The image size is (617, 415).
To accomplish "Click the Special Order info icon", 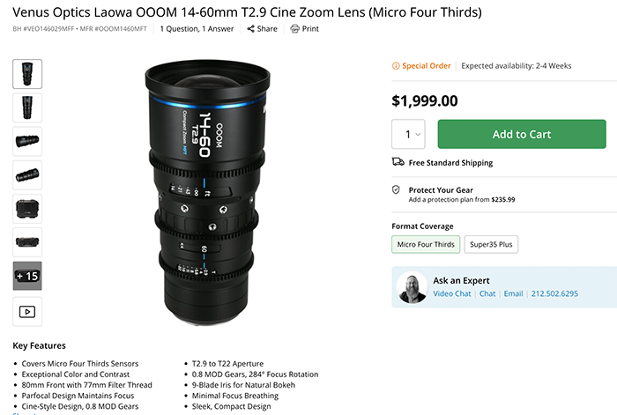I will pos(398,66).
